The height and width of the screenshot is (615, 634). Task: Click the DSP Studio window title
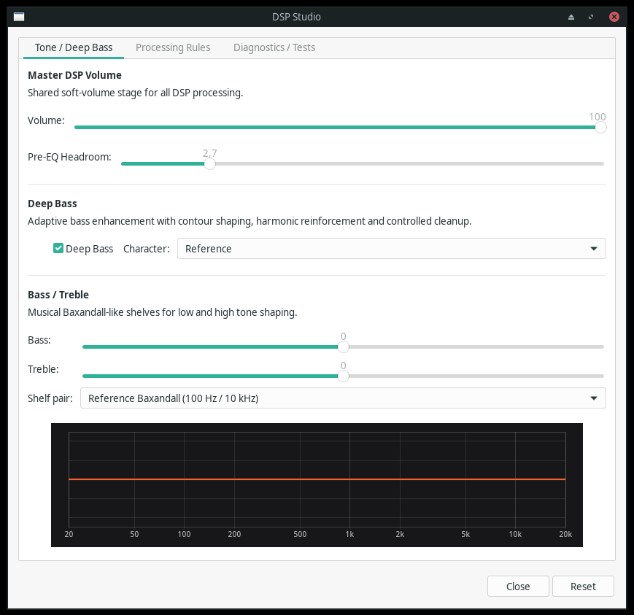[296, 17]
